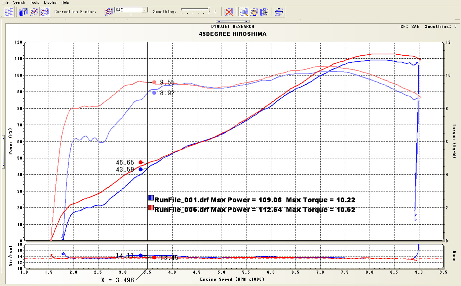Open the Display menu
This screenshot has height=286, width=461.
pos(50,2)
